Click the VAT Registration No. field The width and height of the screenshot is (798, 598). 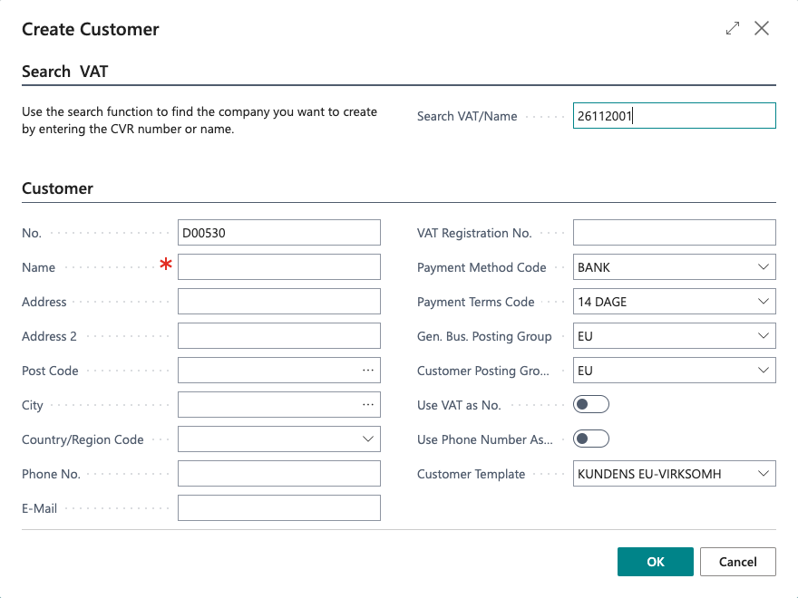674,233
